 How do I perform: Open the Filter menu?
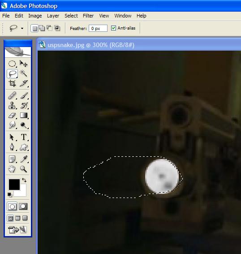click(88, 16)
